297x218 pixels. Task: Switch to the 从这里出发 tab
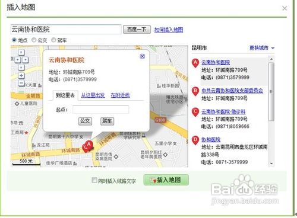[x=93, y=95]
